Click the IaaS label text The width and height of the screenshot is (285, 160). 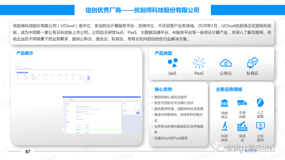pyautogui.click(x=172, y=73)
